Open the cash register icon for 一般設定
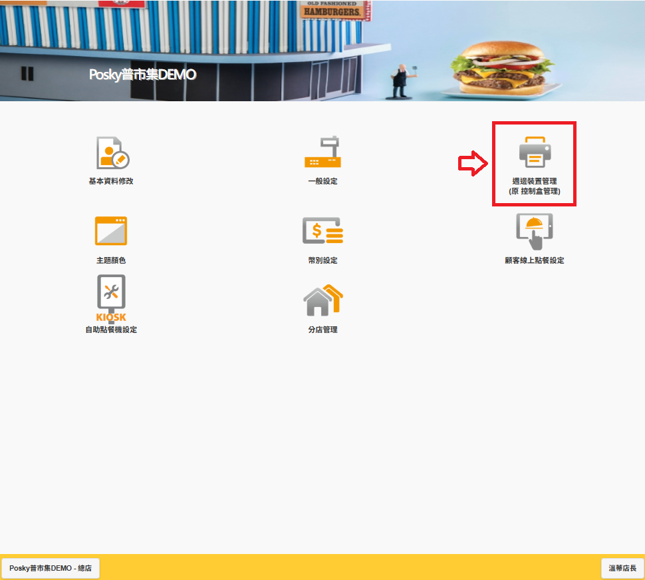Viewport: 645px width, 580px height. pos(322,153)
